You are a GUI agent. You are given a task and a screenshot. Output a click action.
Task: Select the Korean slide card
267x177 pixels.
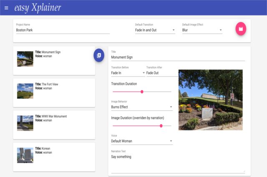point(54,157)
